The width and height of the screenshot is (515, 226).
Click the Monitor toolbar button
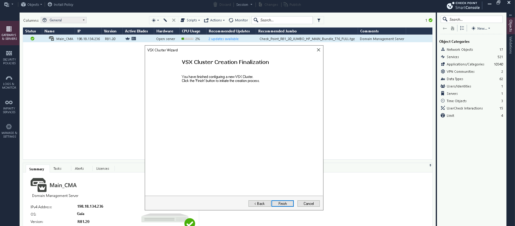coord(238,20)
